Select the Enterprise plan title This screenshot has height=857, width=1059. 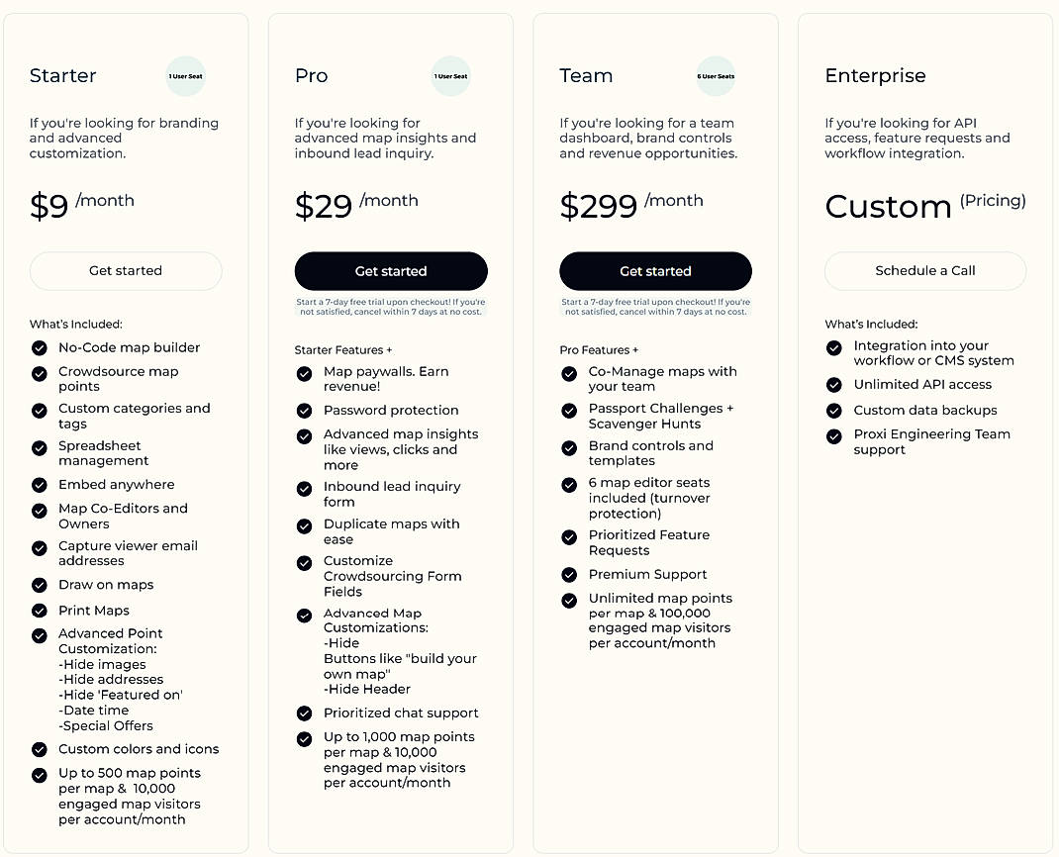[876, 75]
